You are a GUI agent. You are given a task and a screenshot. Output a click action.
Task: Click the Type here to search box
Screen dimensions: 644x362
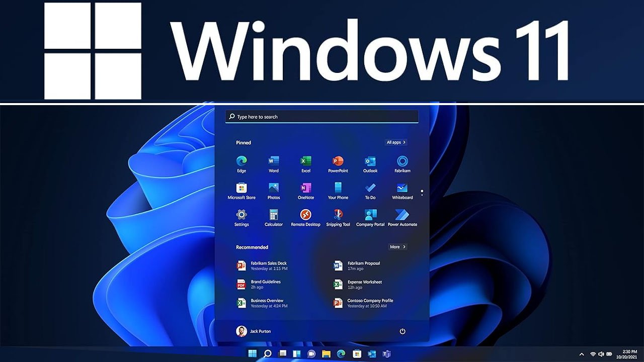tap(322, 117)
